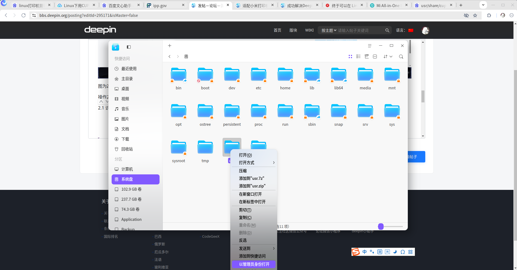Switch file manager to icon view
The width and height of the screenshot is (517, 270).
(350, 56)
